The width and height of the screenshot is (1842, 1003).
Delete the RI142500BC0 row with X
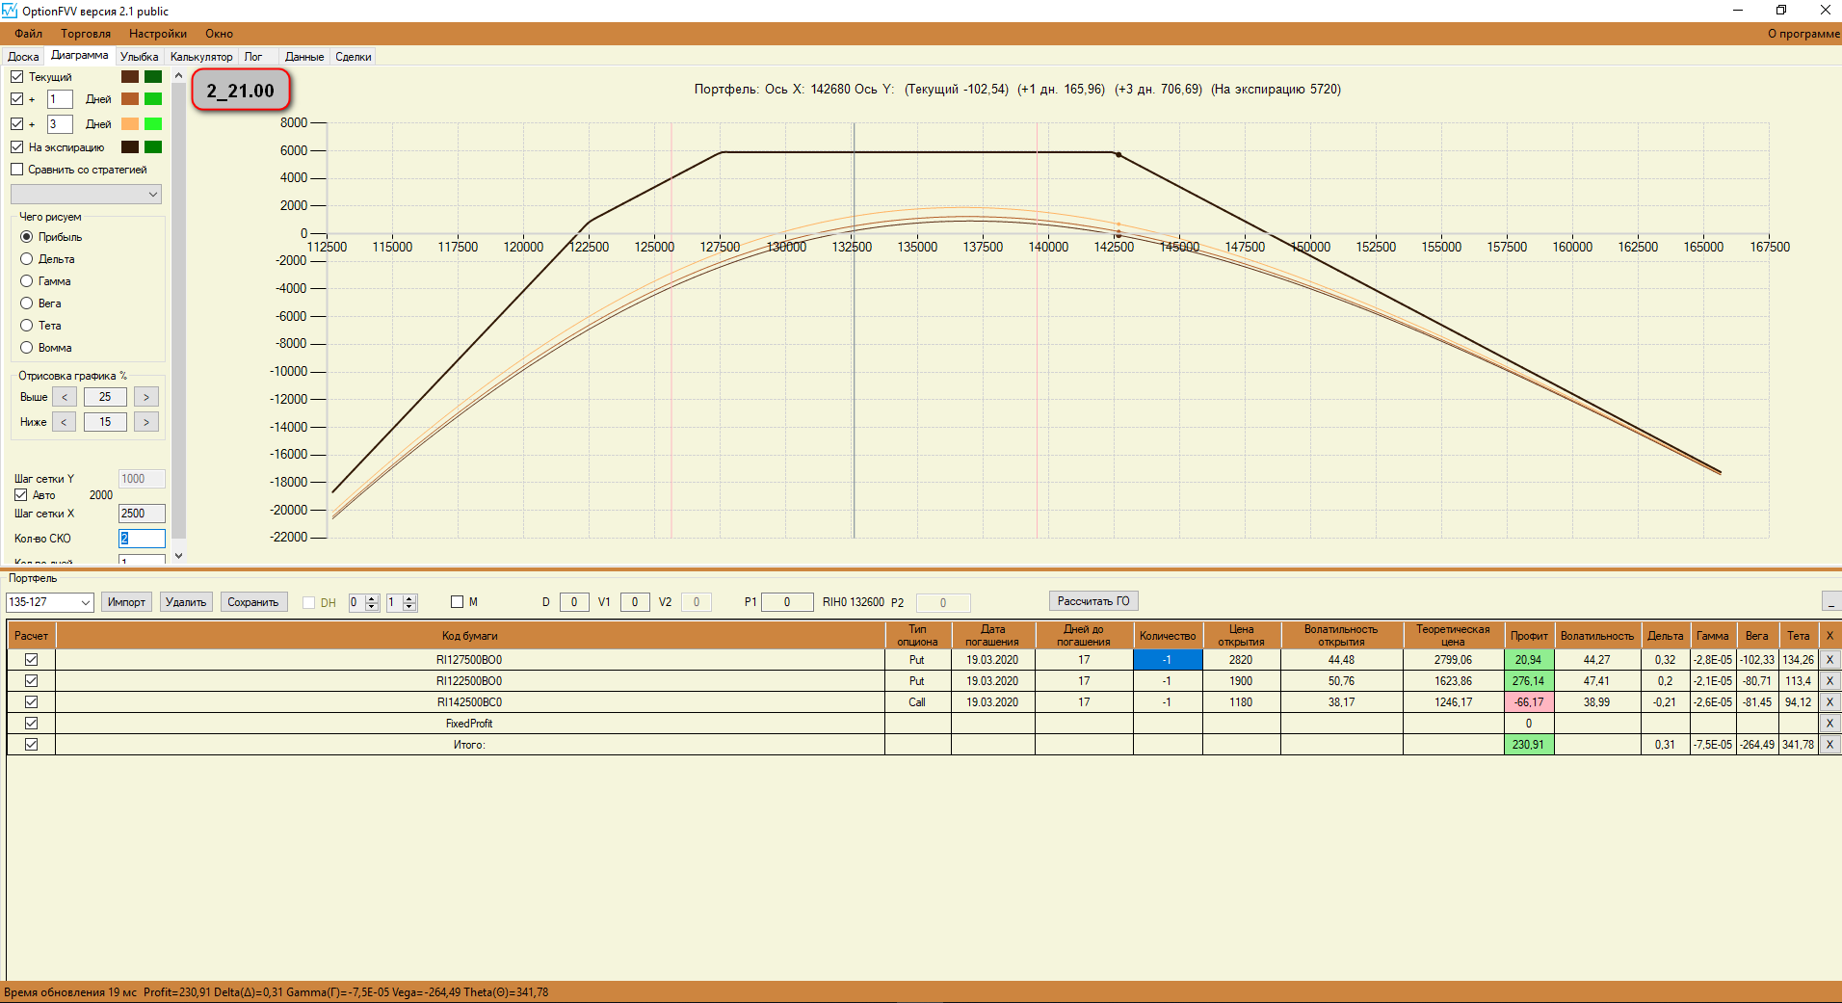[1829, 702]
